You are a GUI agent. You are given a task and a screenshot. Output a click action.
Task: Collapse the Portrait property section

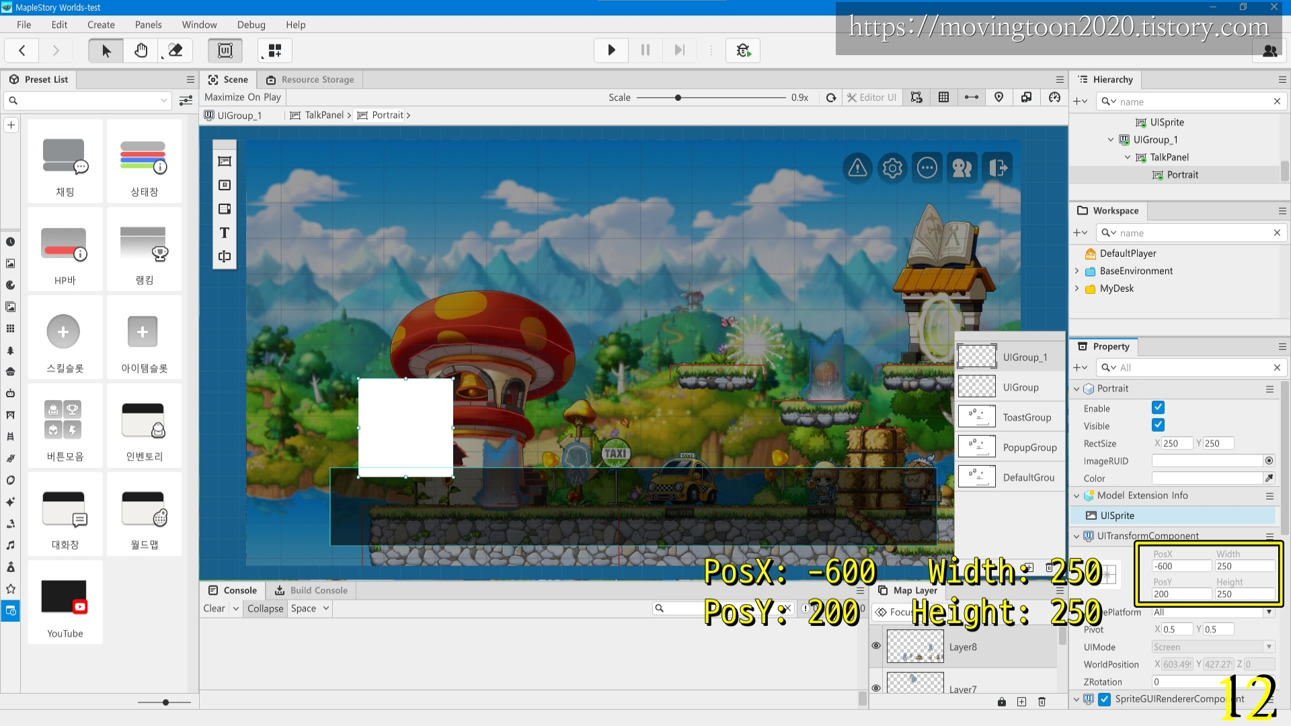pyautogui.click(x=1077, y=389)
